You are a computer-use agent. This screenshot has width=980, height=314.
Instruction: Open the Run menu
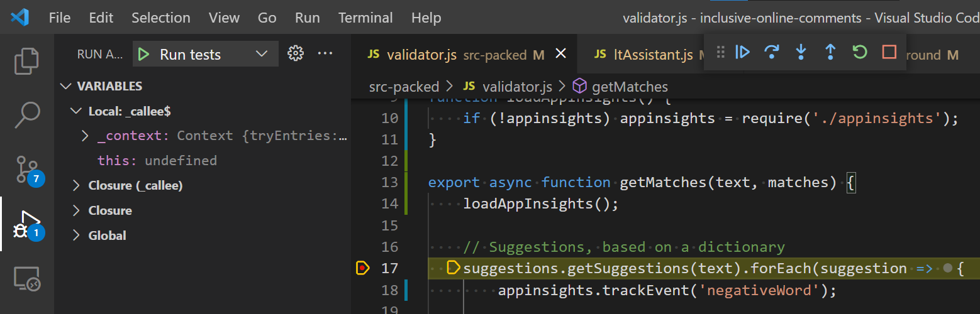click(308, 18)
